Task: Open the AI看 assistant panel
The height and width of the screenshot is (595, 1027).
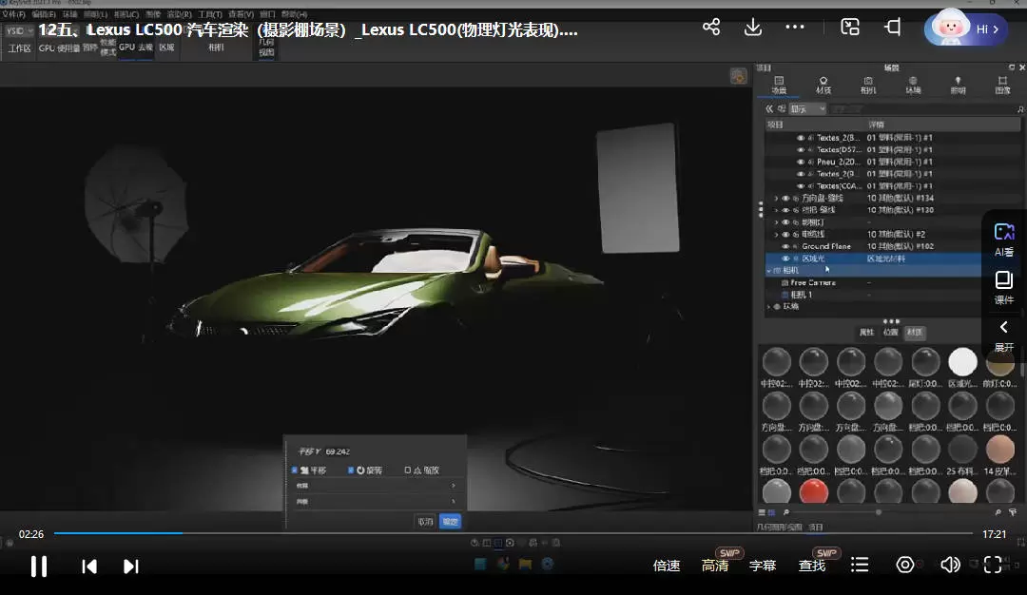Action: click(1004, 240)
